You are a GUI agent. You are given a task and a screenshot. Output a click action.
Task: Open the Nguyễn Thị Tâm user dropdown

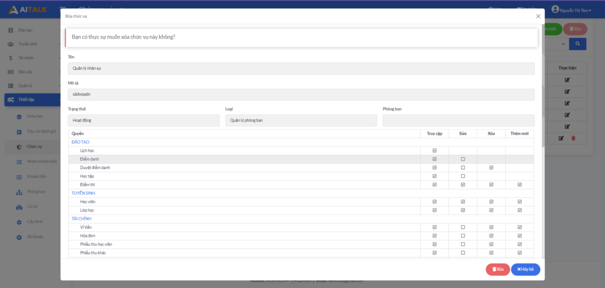point(571,9)
